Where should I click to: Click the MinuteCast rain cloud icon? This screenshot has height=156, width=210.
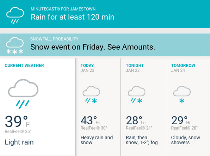click(15, 16)
